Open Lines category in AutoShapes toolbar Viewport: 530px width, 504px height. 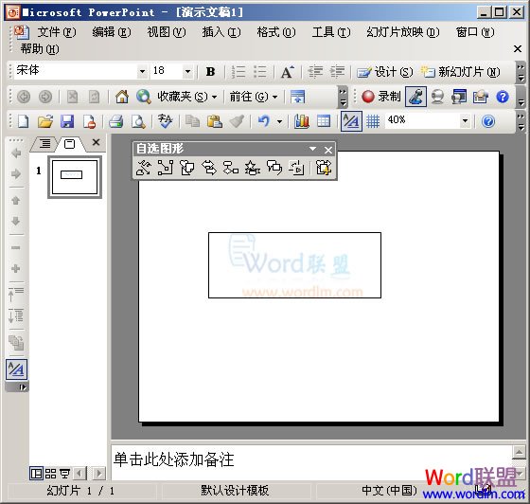coord(143,168)
